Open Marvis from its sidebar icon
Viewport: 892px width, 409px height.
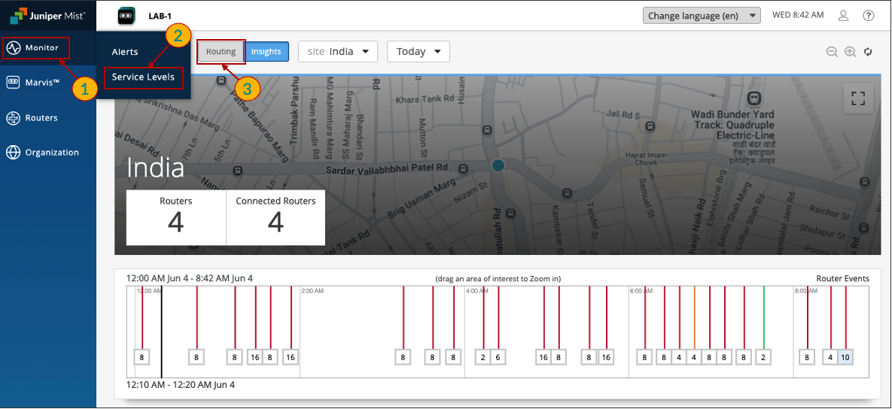(x=13, y=83)
